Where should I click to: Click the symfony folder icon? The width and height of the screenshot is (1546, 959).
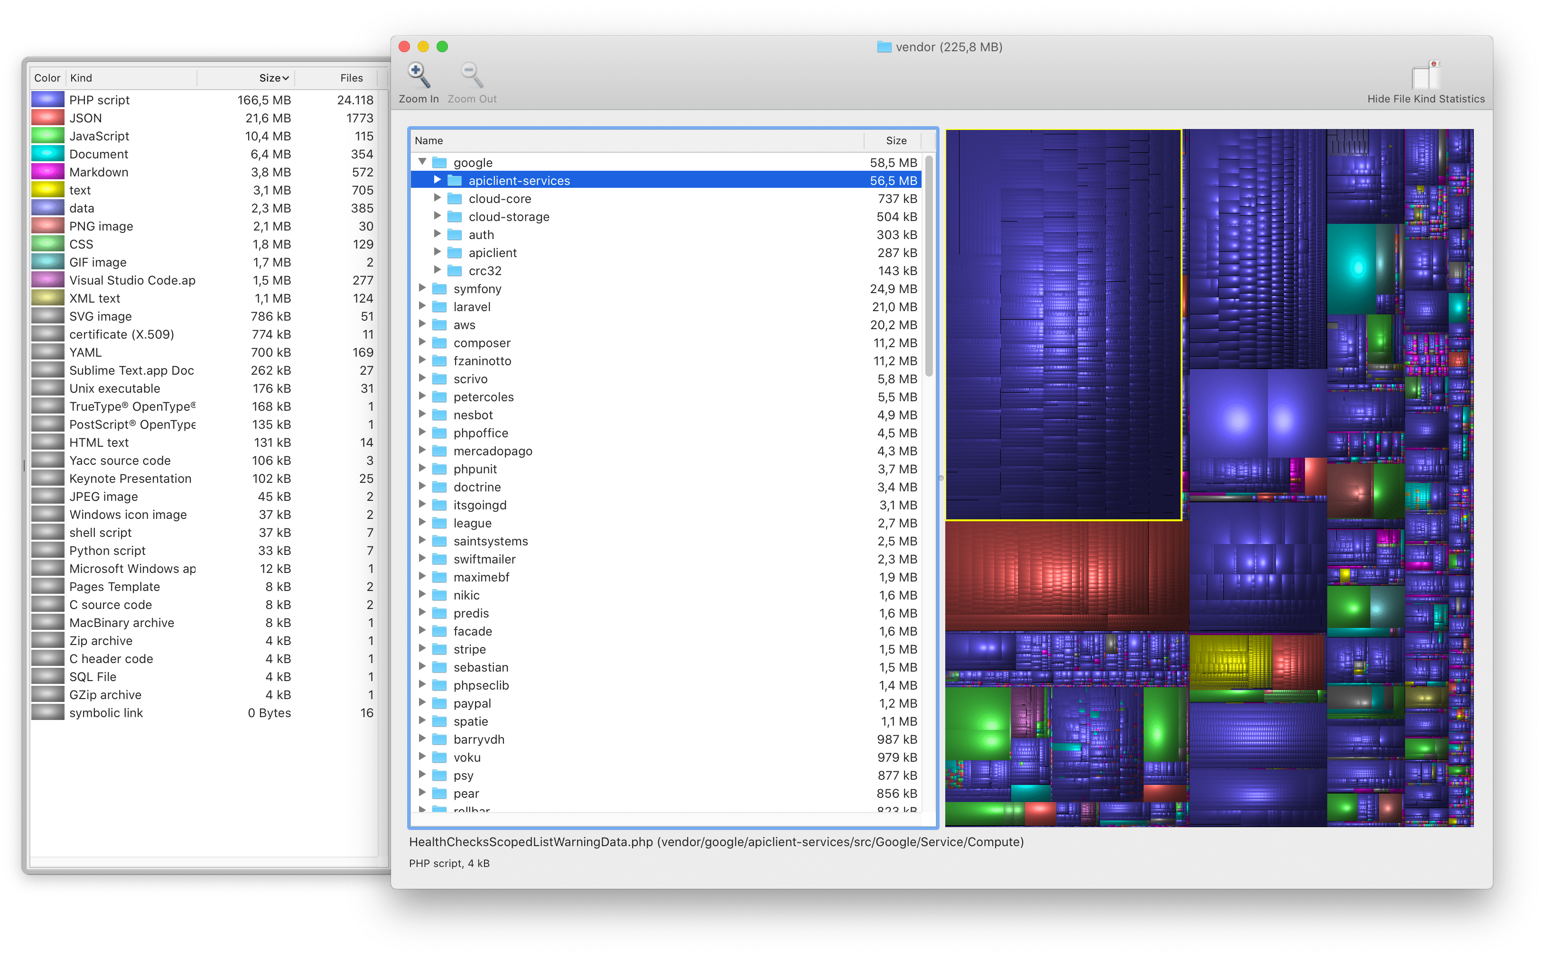439,288
